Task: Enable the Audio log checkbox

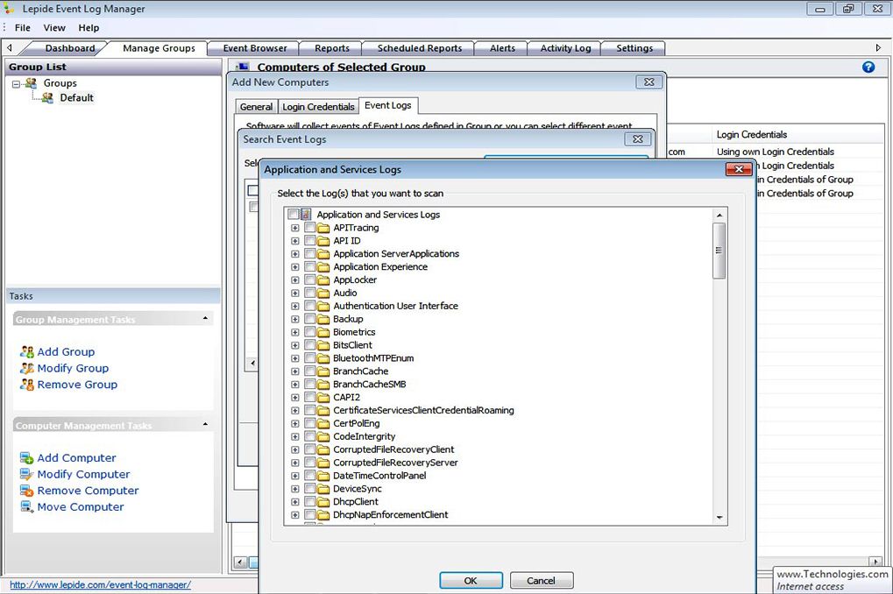Action: (310, 293)
